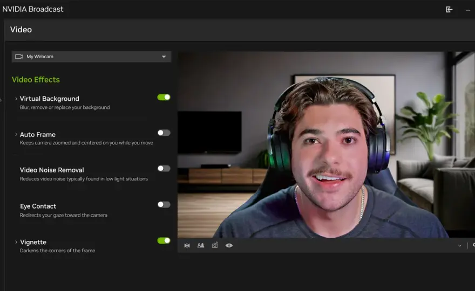Disable the Virtual Background toggle

click(x=164, y=97)
